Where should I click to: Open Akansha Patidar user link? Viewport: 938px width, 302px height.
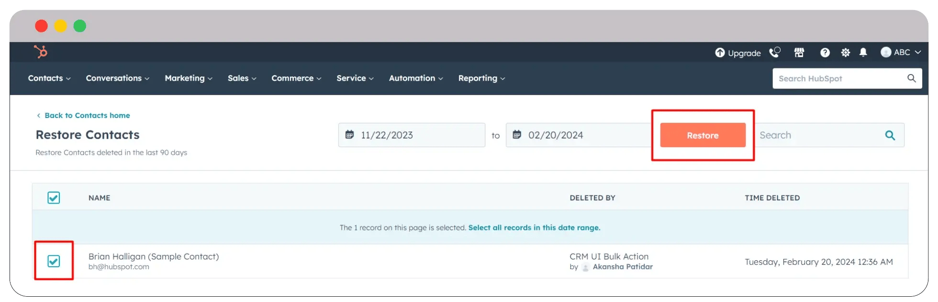(x=623, y=267)
